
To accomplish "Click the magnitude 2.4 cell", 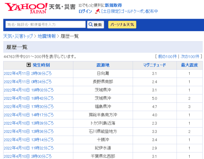I will [x=155, y=82].
